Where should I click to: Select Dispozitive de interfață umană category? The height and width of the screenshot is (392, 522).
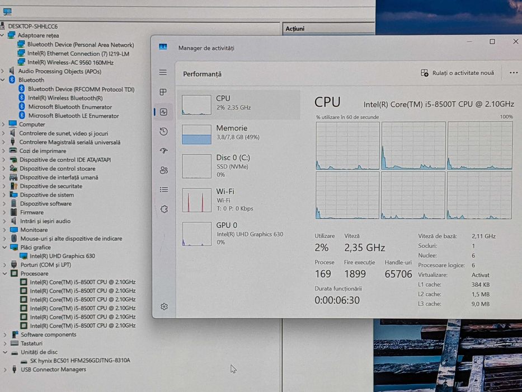coord(59,178)
